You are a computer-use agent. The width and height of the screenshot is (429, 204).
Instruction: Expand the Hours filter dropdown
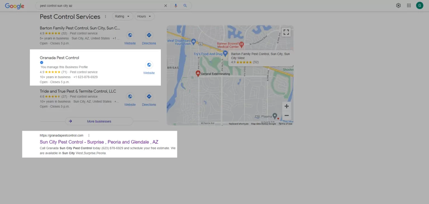(144, 16)
